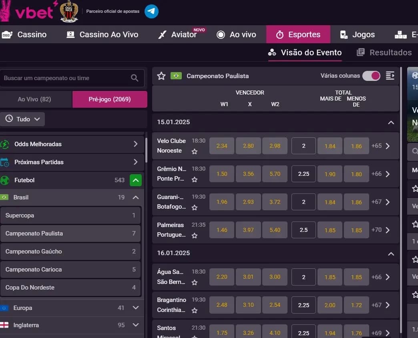Collapse the 16.01.2025 date group
This screenshot has height=338, width=418.
pyautogui.click(x=391, y=254)
